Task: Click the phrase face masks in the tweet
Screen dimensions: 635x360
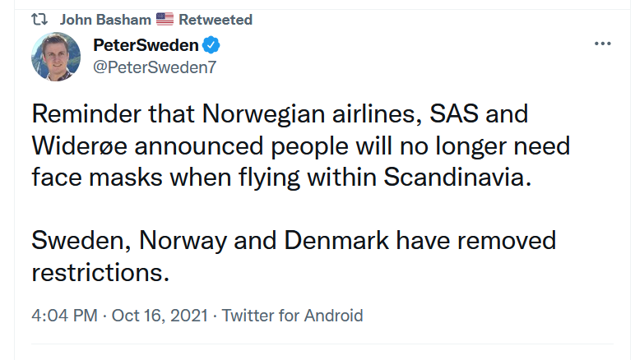Action: (97, 178)
